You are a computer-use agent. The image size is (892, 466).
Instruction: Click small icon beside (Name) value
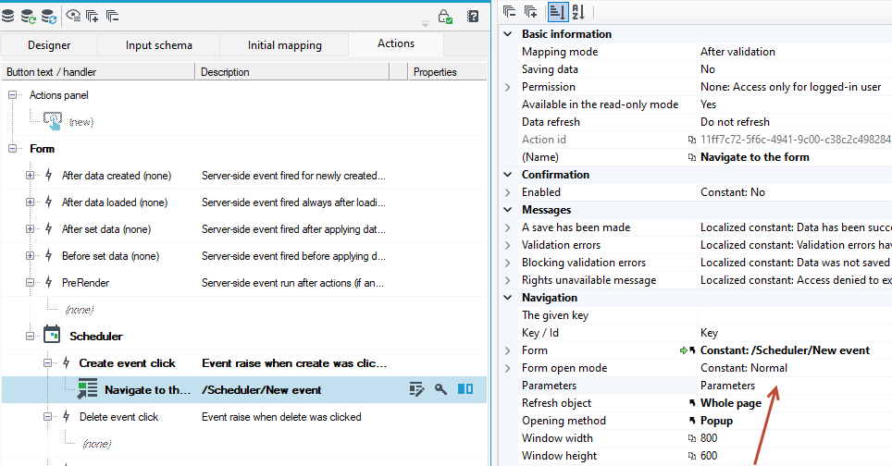pyautogui.click(x=692, y=157)
